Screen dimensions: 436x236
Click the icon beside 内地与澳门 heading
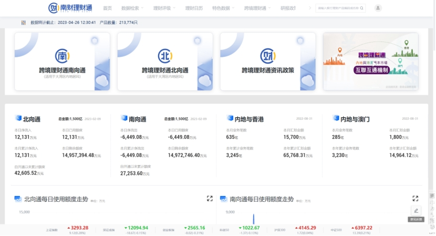(x=336, y=118)
